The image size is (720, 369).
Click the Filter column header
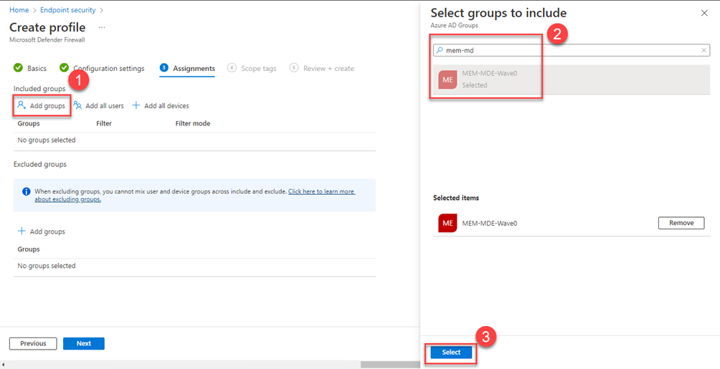pyautogui.click(x=104, y=123)
